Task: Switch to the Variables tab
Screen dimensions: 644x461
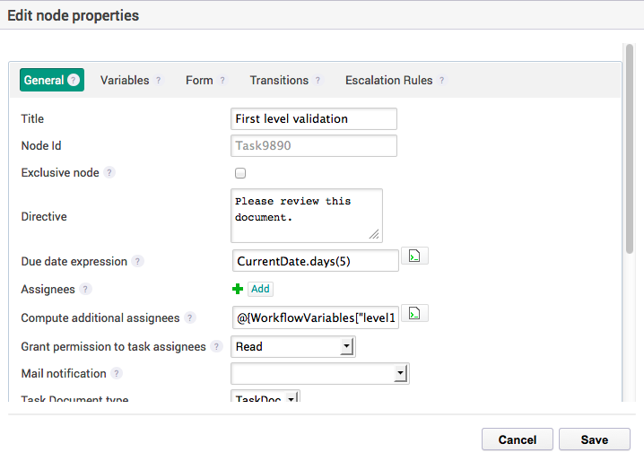Action: [125, 80]
